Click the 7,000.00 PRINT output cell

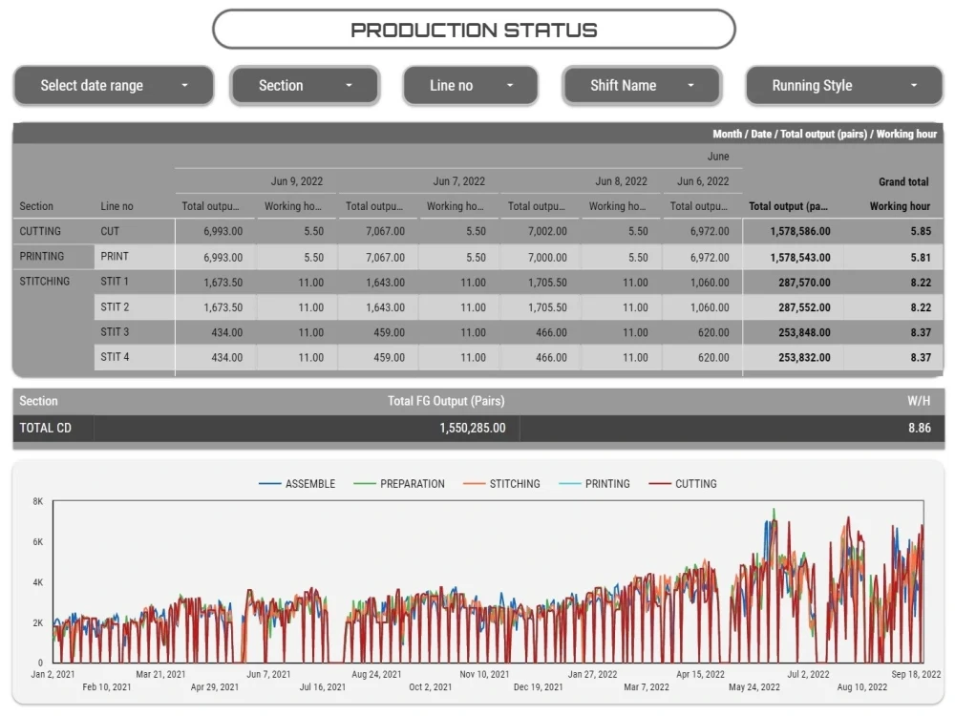pyautogui.click(x=547, y=257)
